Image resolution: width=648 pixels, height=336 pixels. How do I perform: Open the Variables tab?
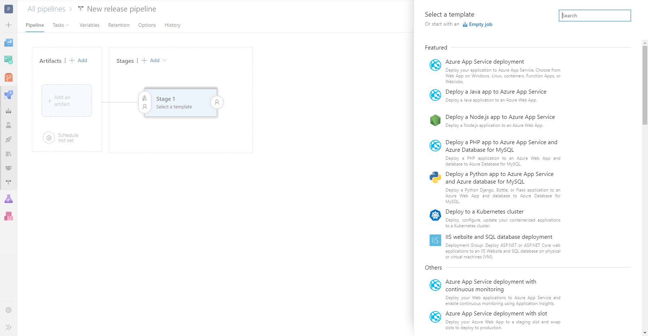pyautogui.click(x=90, y=25)
